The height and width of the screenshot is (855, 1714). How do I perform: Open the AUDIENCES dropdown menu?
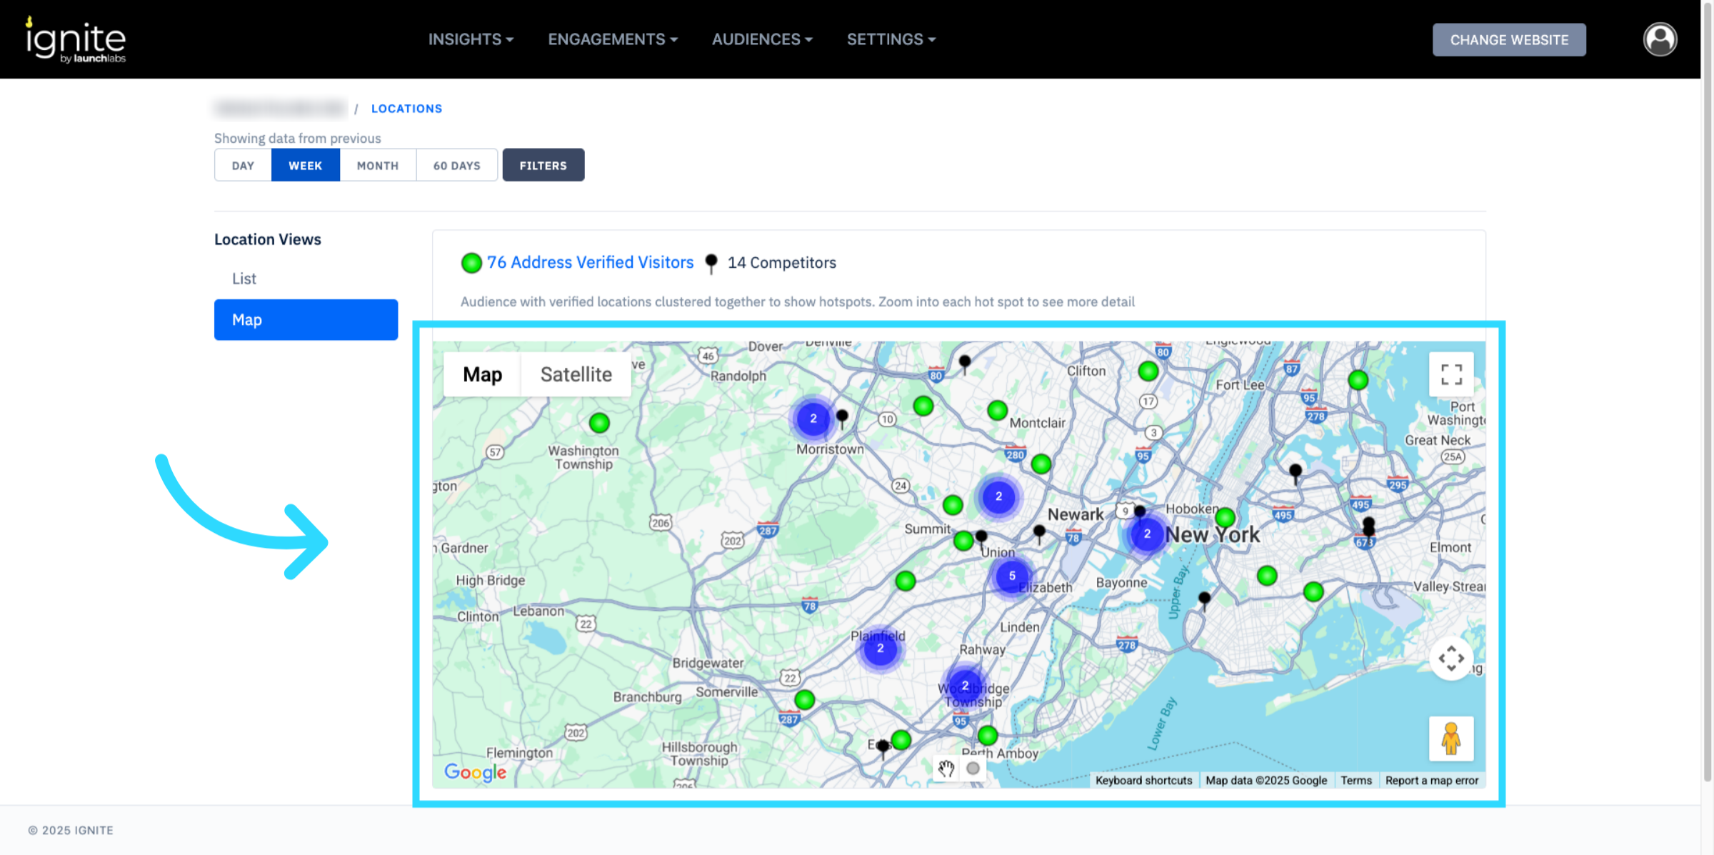pos(761,39)
